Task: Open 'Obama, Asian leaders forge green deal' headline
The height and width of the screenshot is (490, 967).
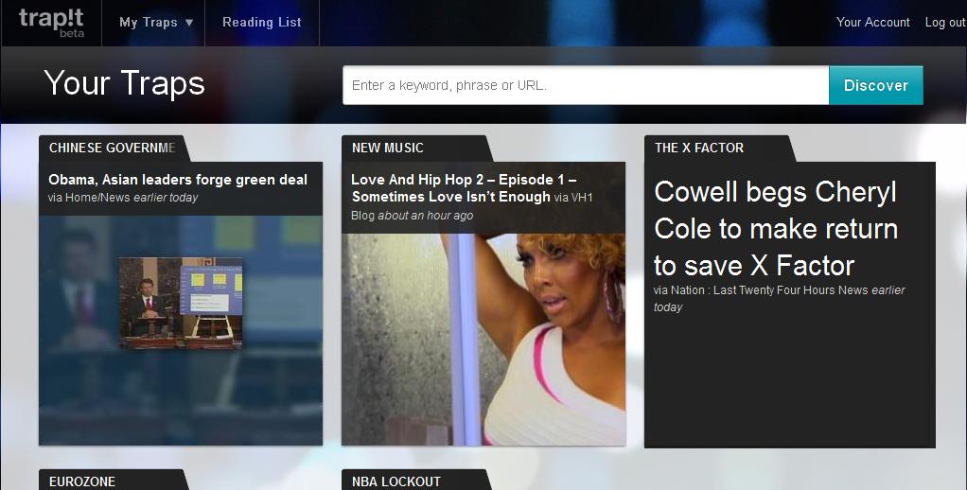Action: click(x=178, y=180)
